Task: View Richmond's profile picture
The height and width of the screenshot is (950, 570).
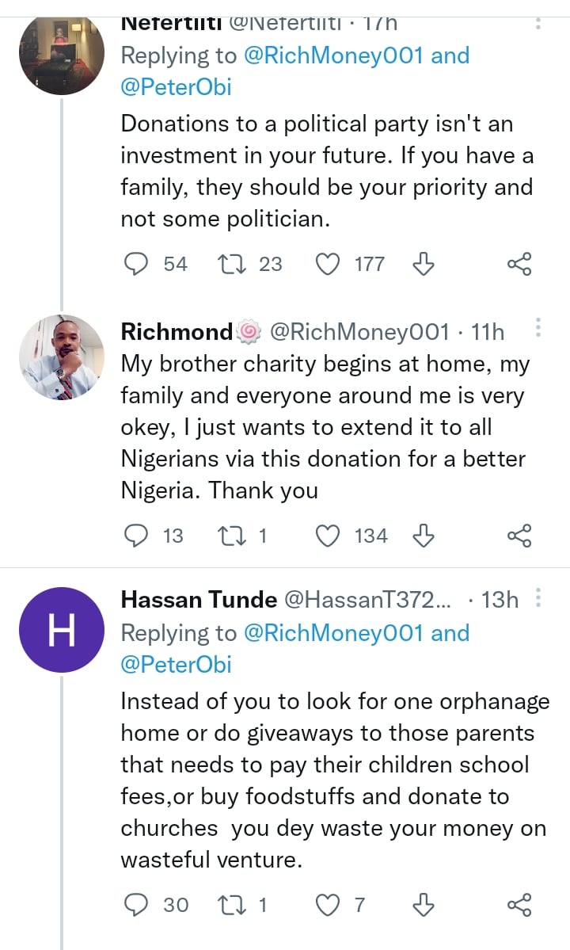Action: pos(62,357)
